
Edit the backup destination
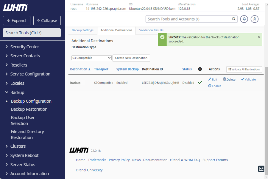click(x=213, y=79)
